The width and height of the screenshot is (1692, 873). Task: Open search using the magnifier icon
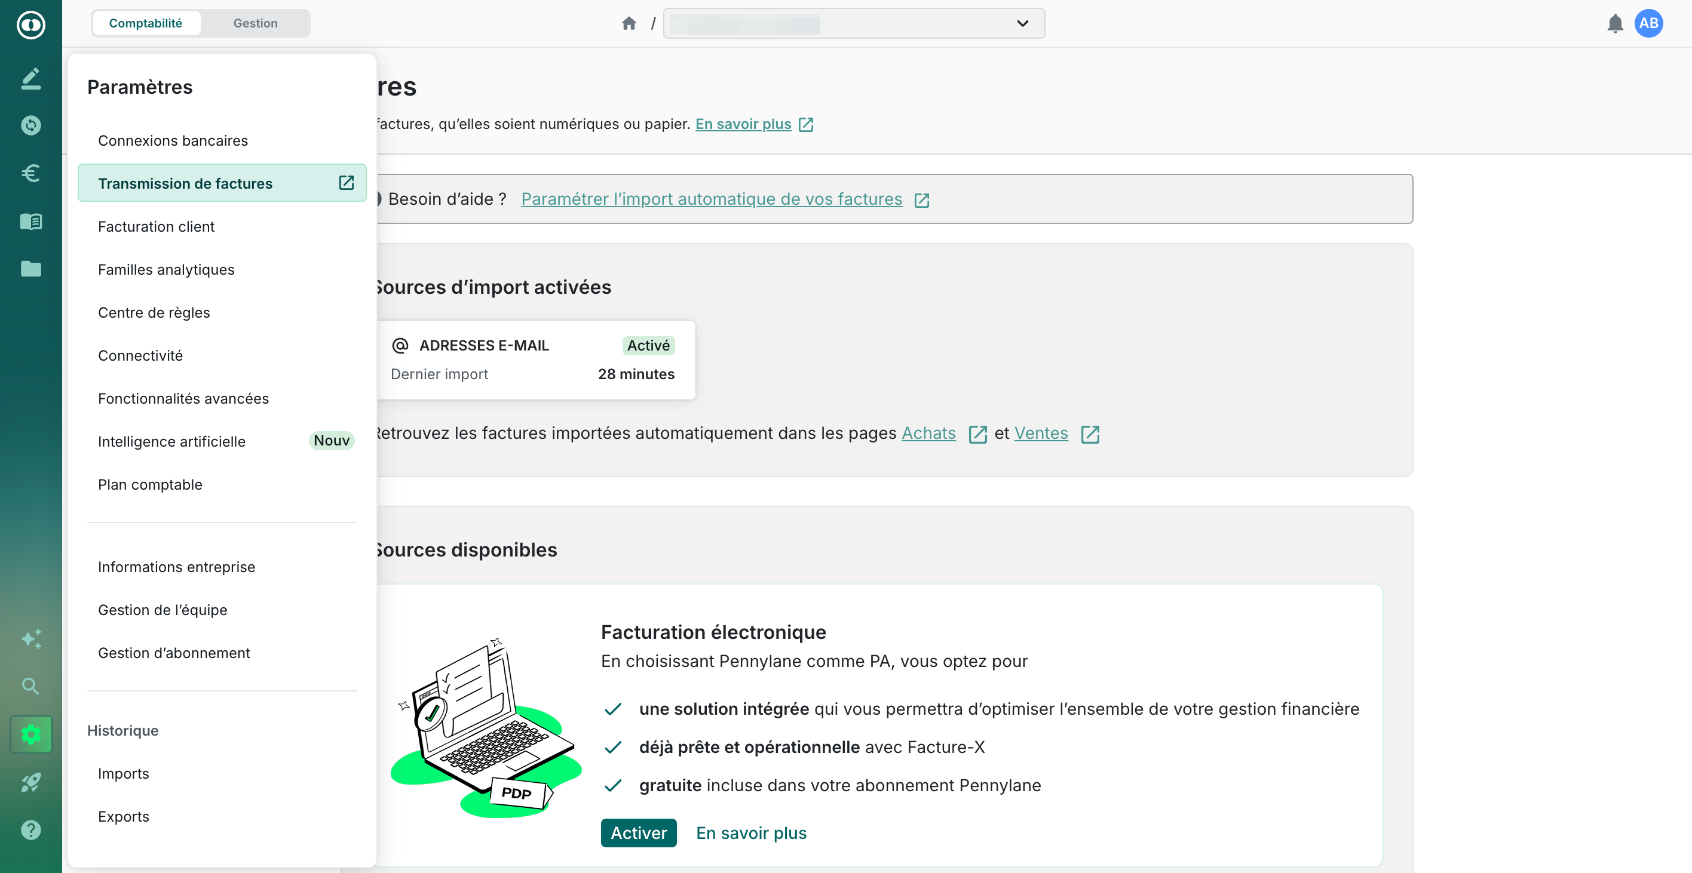click(x=30, y=686)
